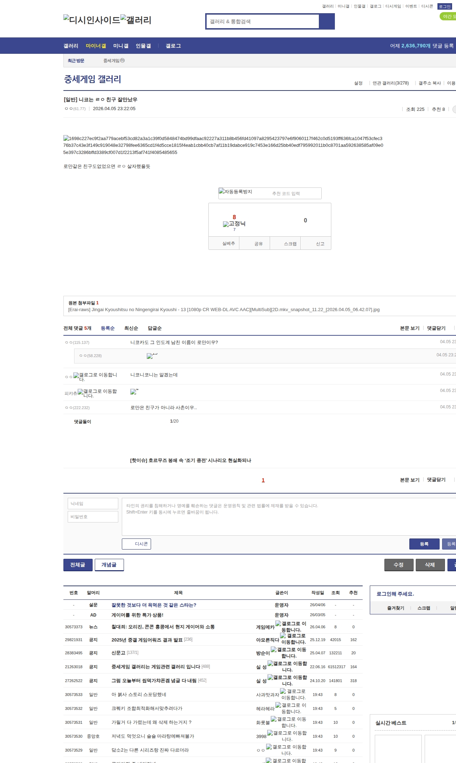
Task: Click the 고정닉 icon in the recommend box
Action: (x=234, y=224)
